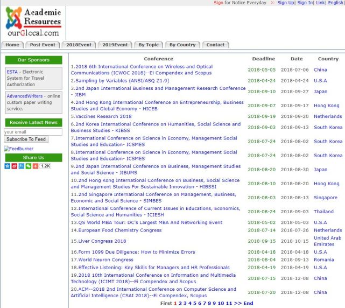Image resolution: width=345 pixels, height=308 pixels.
Task: Open conference 4 HICEB link
Action: click(x=157, y=106)
